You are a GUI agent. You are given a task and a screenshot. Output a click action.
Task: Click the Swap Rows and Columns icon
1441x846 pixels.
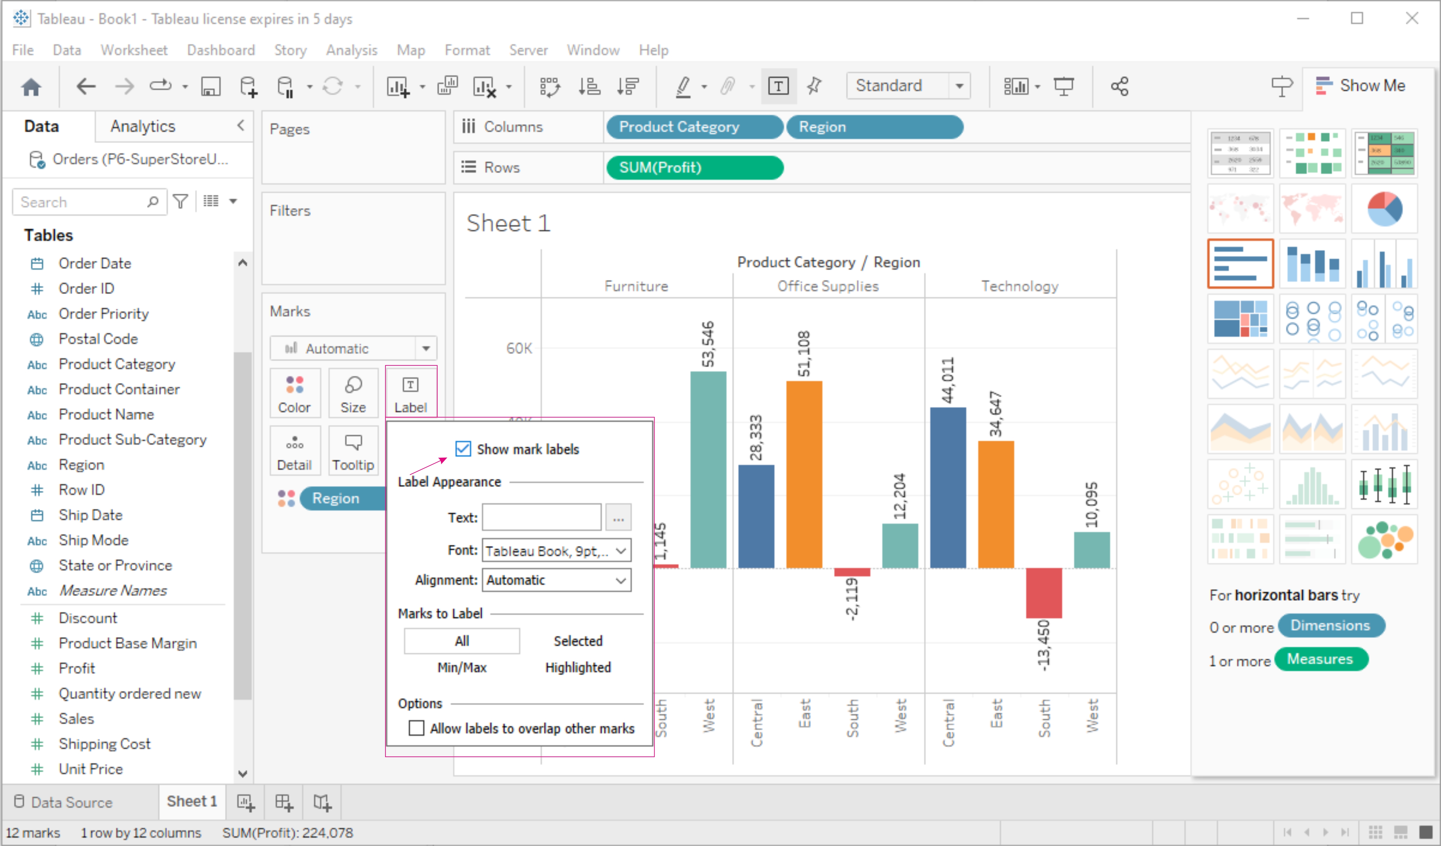click(x=550, y=87)
